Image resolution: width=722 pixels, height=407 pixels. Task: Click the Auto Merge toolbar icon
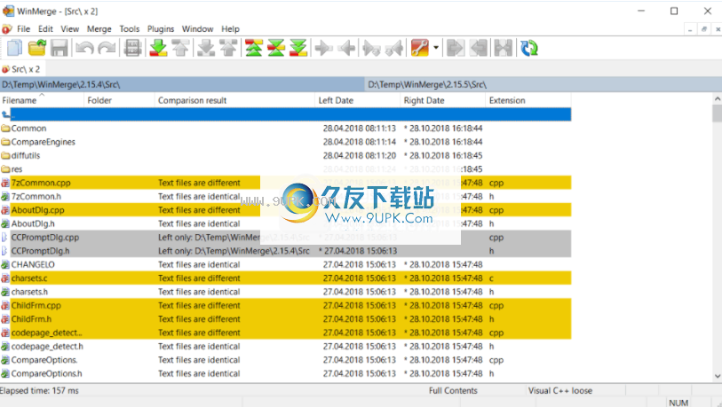click(x=503, y=48)
